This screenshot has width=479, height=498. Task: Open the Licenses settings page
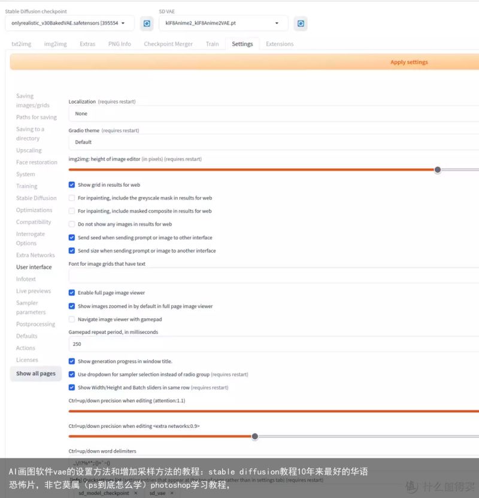27,360
